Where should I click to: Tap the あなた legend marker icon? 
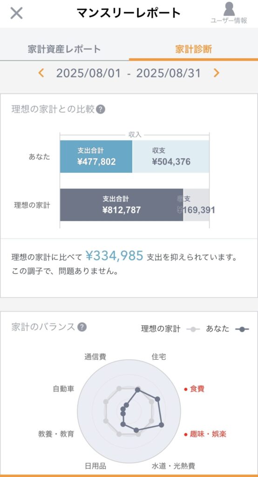click(x=242, y=329)
